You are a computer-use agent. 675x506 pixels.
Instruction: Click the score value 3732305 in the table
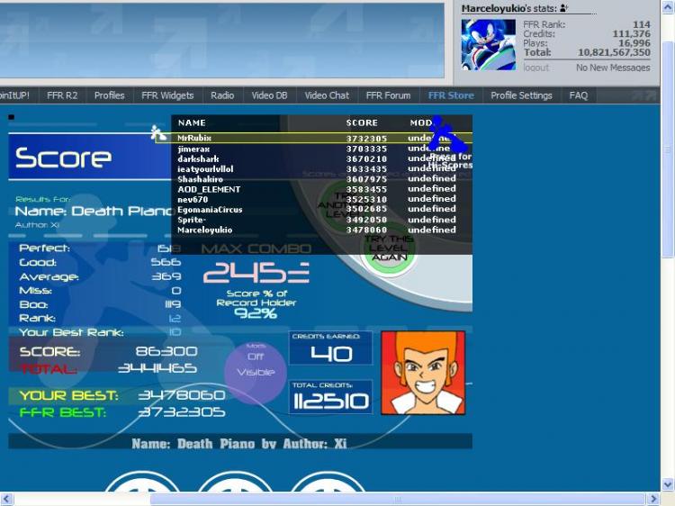tap(366, 139)
